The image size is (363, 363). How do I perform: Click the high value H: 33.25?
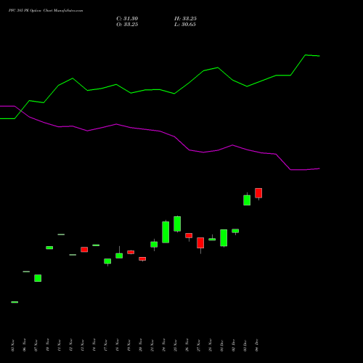(x=185, y=19)
